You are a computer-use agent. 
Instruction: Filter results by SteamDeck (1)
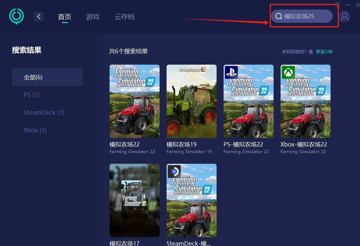click(x=44, y=112)
